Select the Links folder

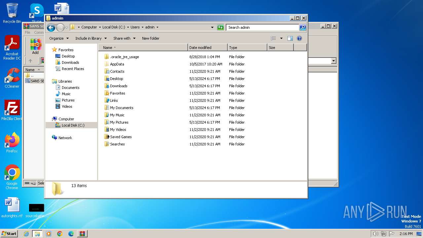click(114, 100)
